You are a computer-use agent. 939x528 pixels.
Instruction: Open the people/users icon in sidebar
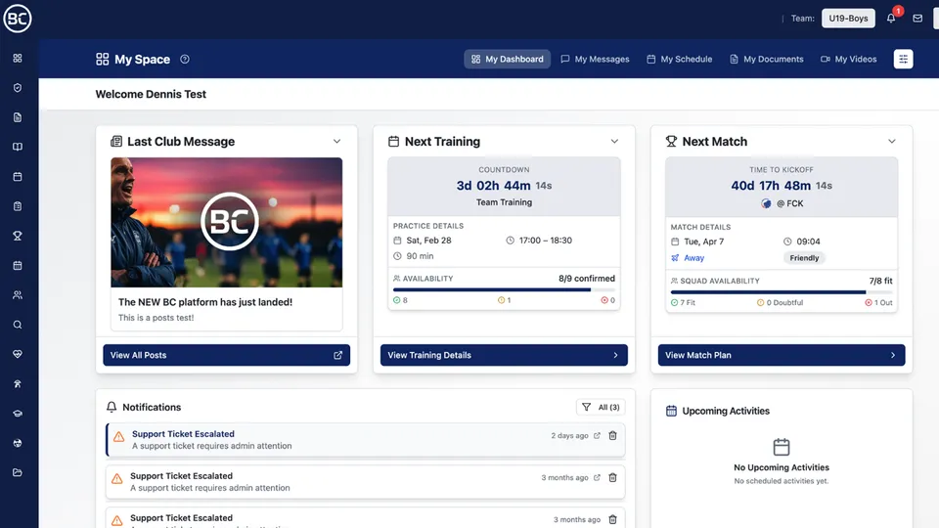coord(18,295)
